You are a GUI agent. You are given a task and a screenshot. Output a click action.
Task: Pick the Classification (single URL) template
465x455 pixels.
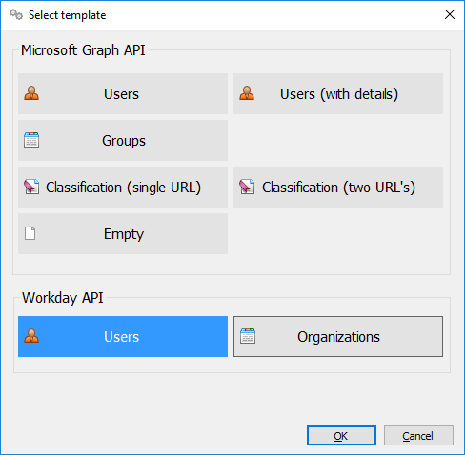(123, 187)
